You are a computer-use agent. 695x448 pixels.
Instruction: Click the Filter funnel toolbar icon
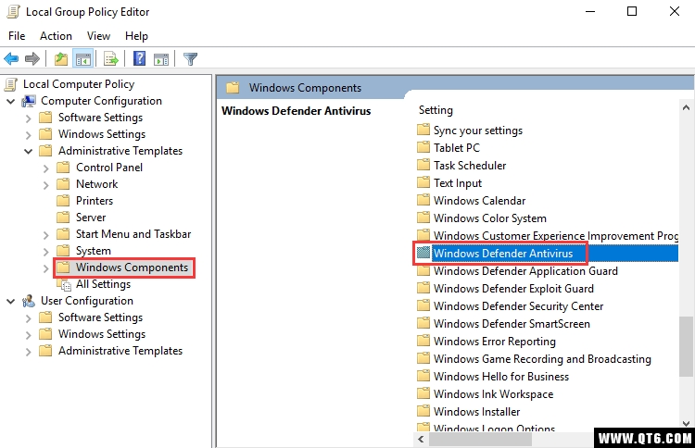(x=190, y=58)
